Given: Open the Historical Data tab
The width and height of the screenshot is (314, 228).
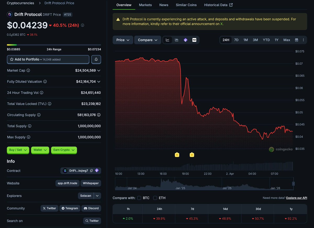Looking at the screenshot, I should click(x=218, y=5).
